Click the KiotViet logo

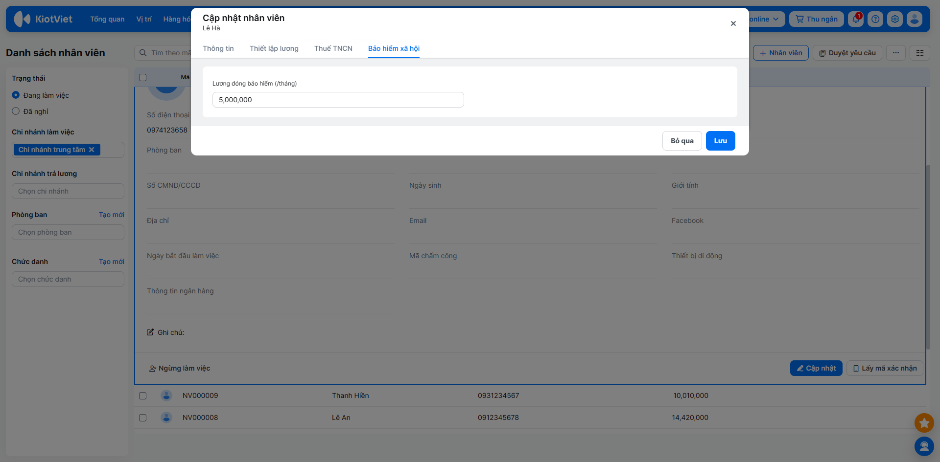[x=43, y=19]
